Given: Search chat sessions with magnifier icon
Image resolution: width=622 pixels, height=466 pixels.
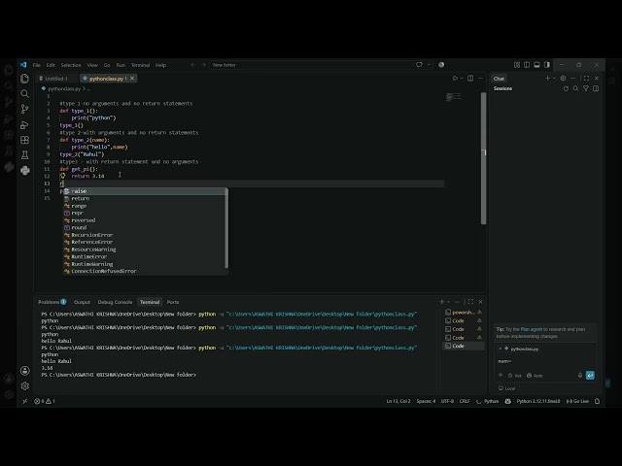Looking at the screenshot, I should tap(575, 88).
